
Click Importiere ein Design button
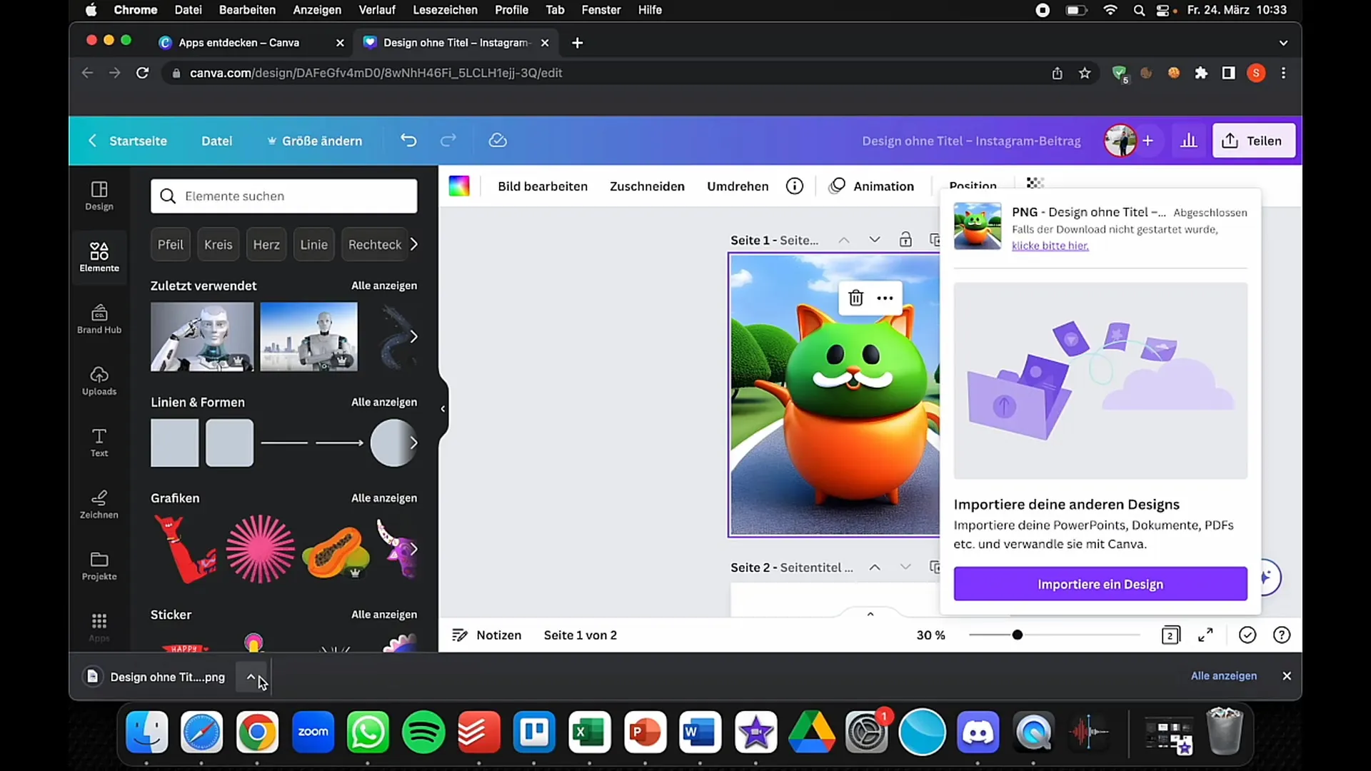[x=1100, y=584]
